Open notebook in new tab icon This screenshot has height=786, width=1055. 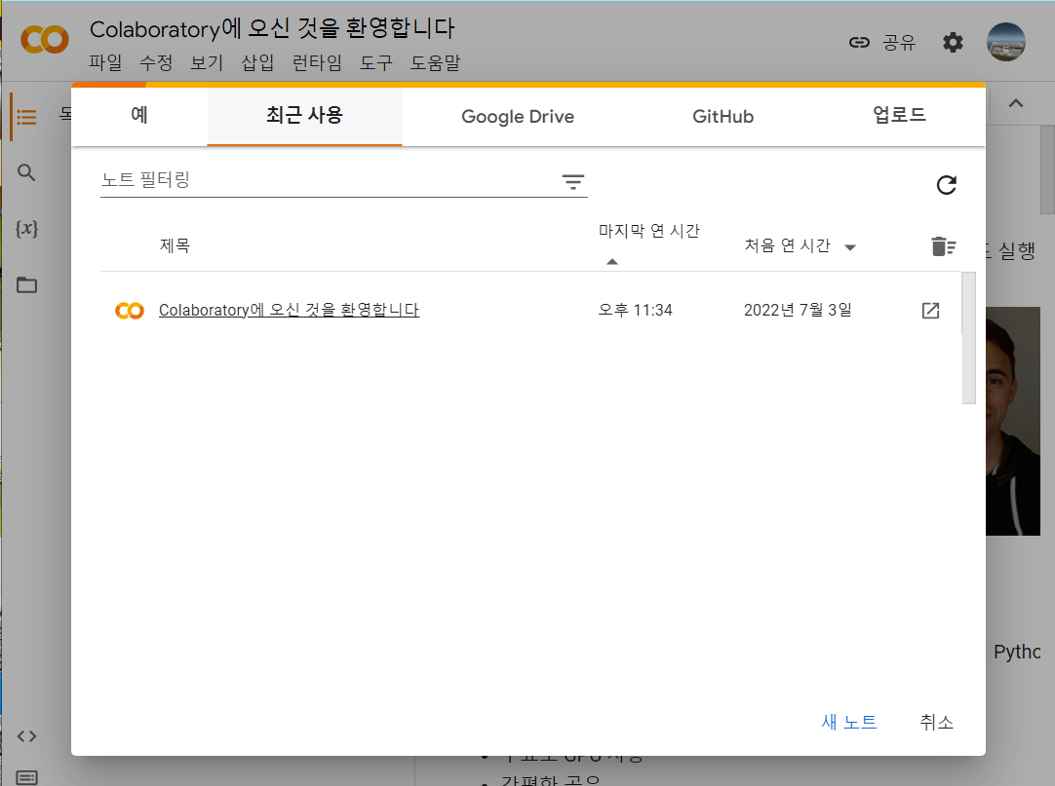[930, 310]
